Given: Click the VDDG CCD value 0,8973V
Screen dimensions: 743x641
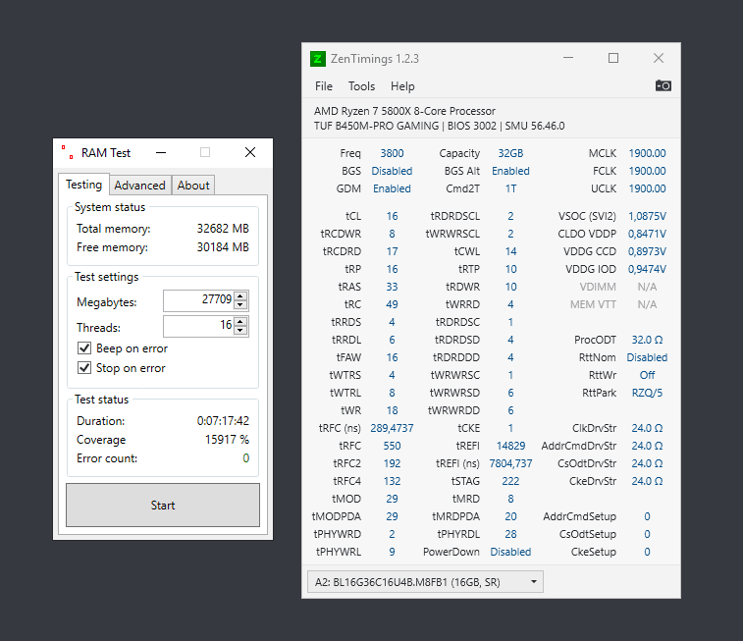Looking at the screenshot, I should point(647,251).
